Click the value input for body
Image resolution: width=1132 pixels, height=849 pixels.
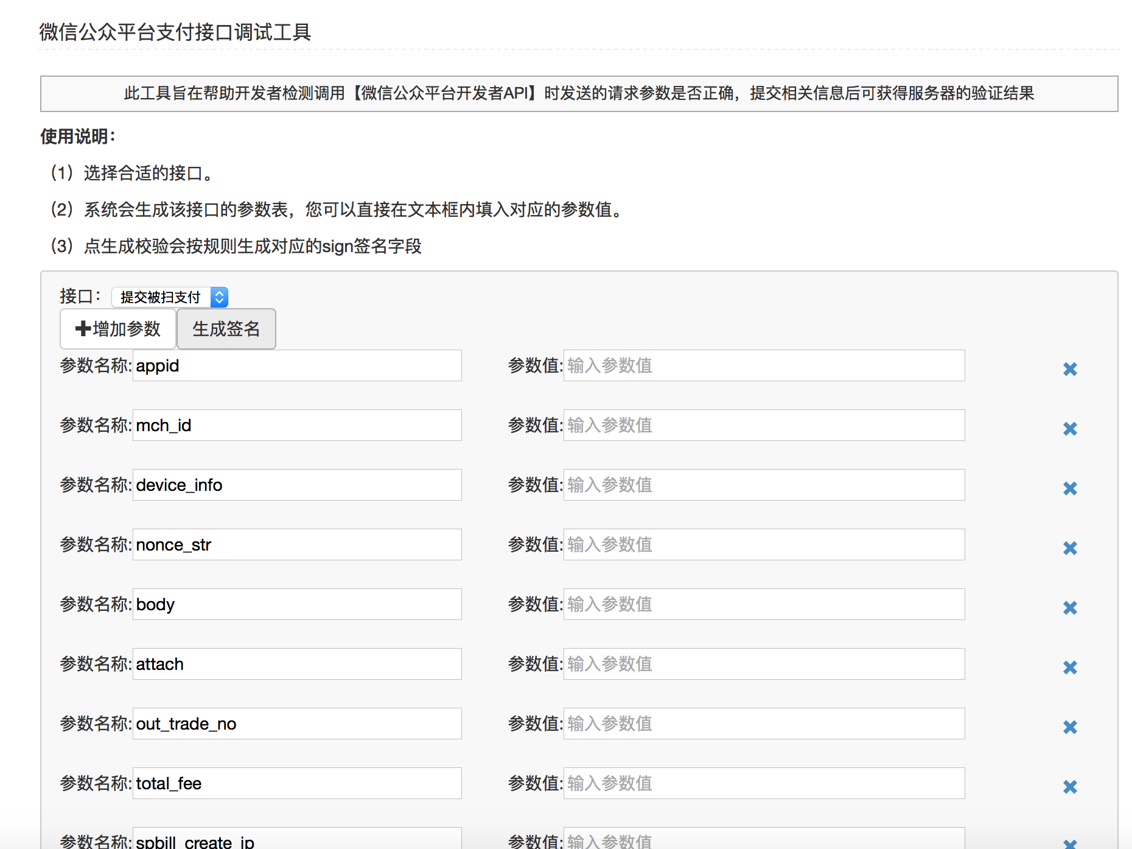[764, 604]
